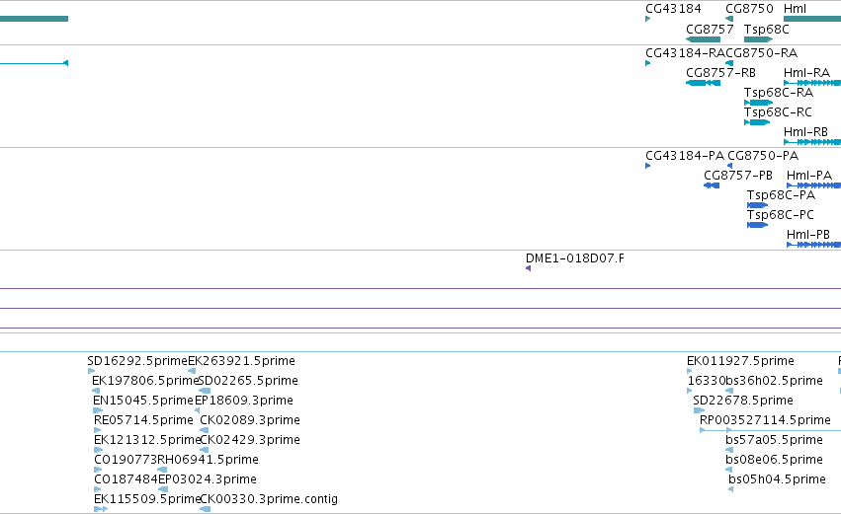This screenshot has width=841, height=514.
Task: Select the Tsp68C gene label
Action: pos(767,29)
